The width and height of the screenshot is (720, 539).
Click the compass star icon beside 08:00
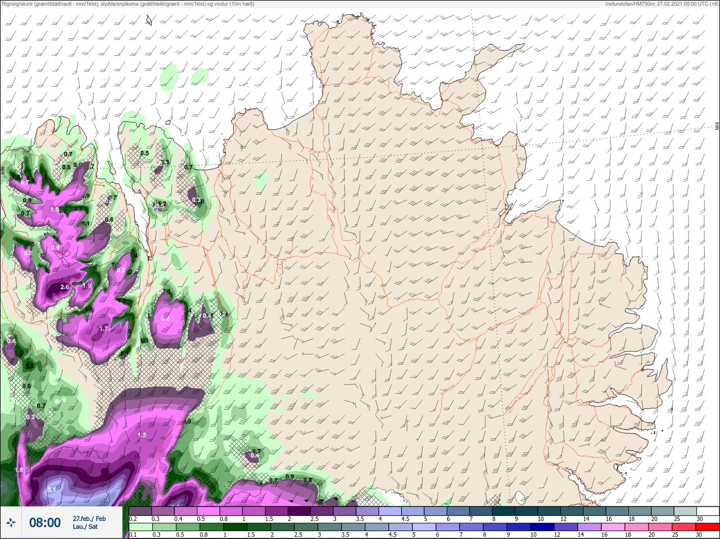tap(11, 523)
